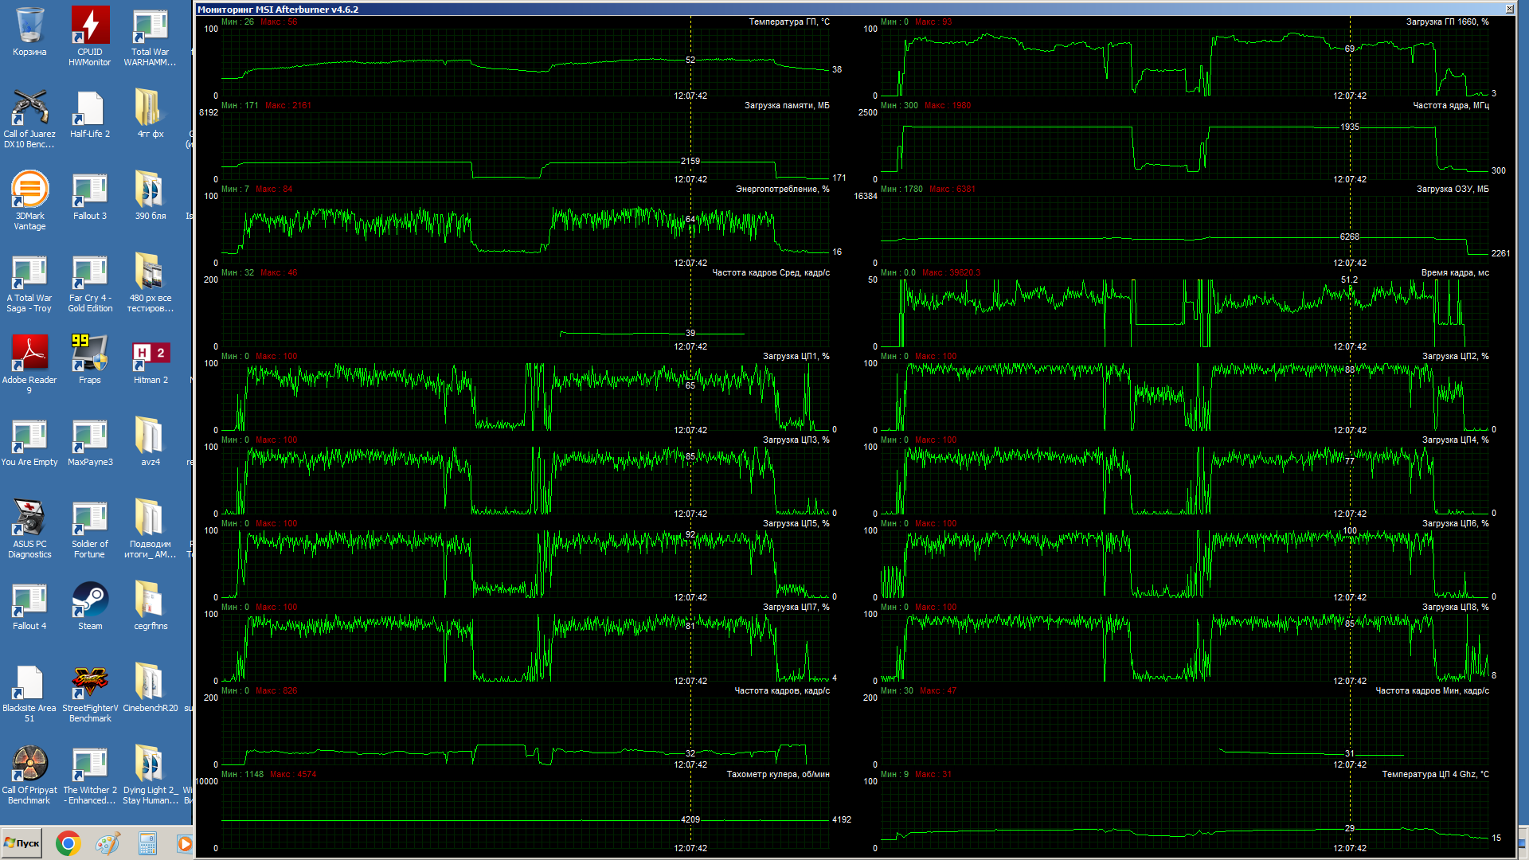The image size is (1529, 860).
Task: Open the Steam desktop icon
Action: (x=90, y=601)
